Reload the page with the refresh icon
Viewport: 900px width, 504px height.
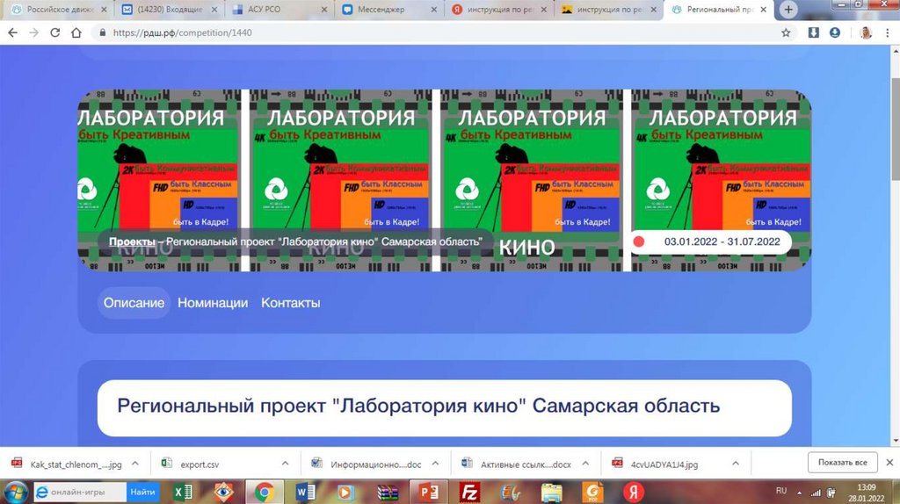coord(54,32)
